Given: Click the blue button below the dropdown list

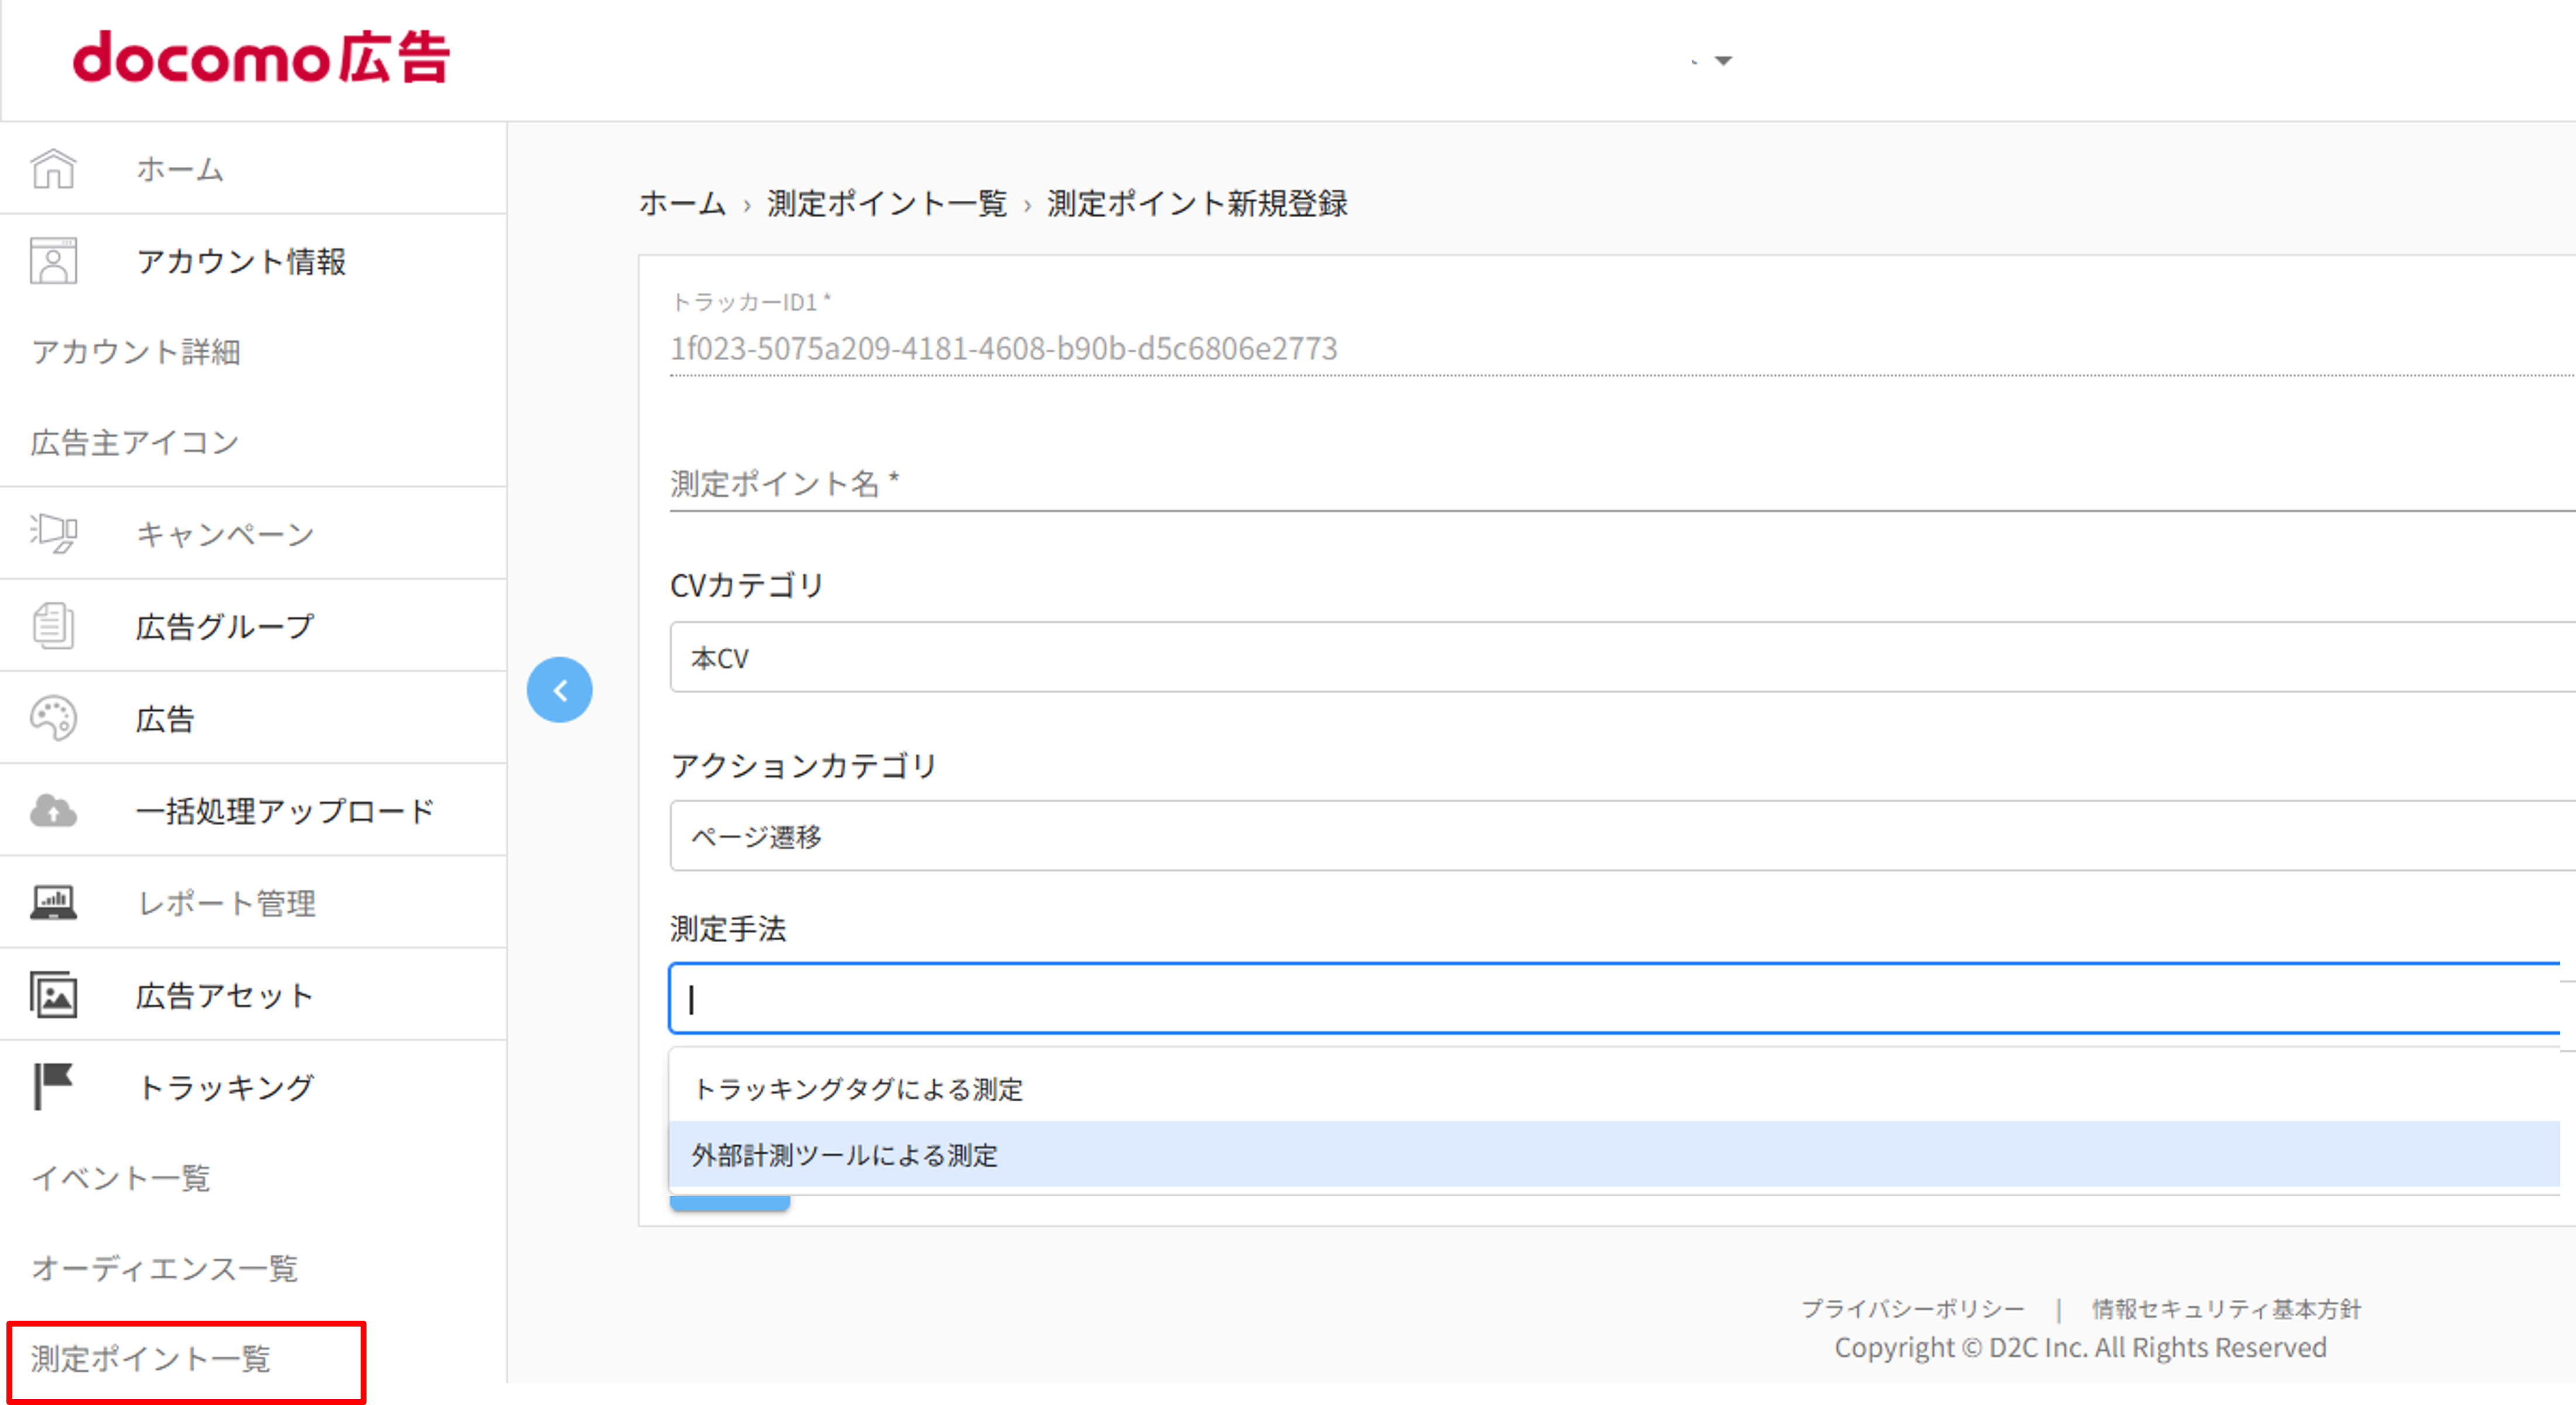Looking at the screenshot, I should [x=730, y=1203].
